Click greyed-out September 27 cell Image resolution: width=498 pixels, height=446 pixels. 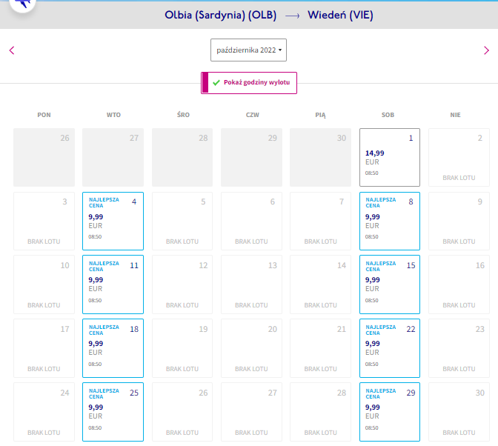coord(113,157)
